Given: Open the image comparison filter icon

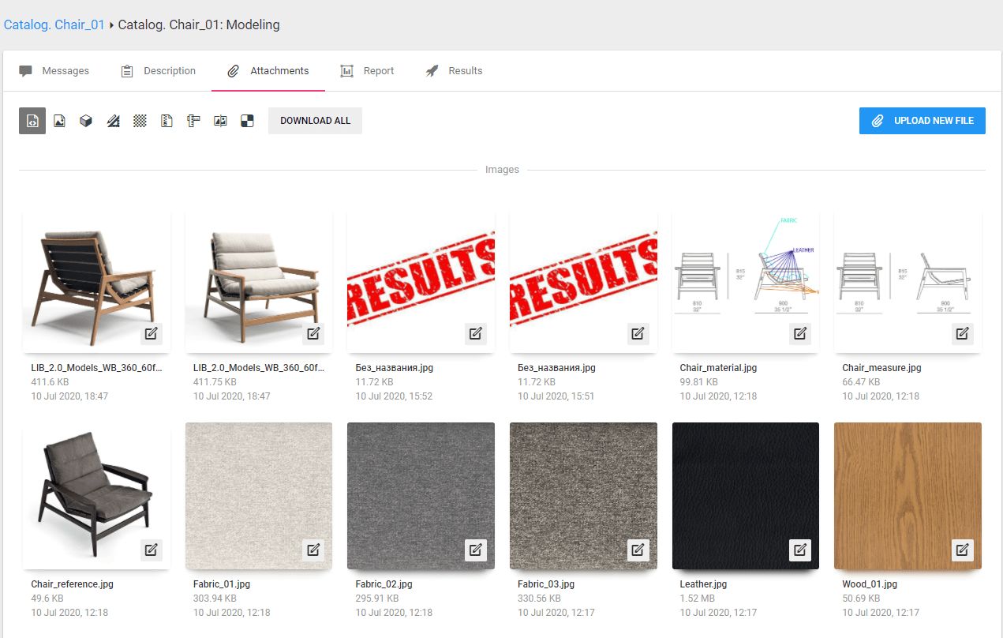Looking at the screenshot, I should (220, 120).
